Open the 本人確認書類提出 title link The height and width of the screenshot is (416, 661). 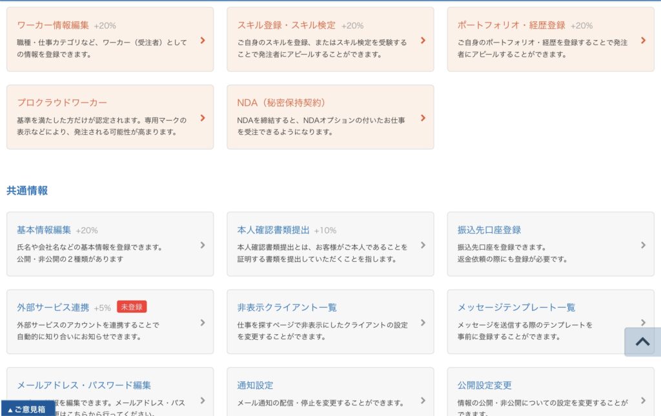point(273,230)
